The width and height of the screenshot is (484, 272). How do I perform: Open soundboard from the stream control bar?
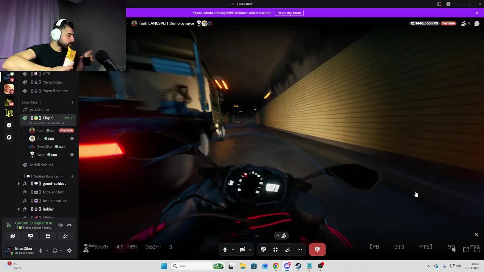click(288, 250)
